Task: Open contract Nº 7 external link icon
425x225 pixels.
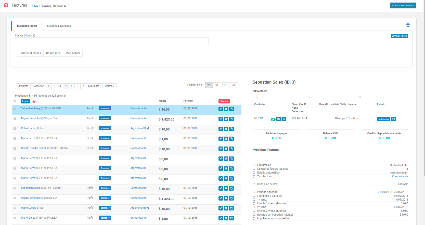Action: coord(262,118)
